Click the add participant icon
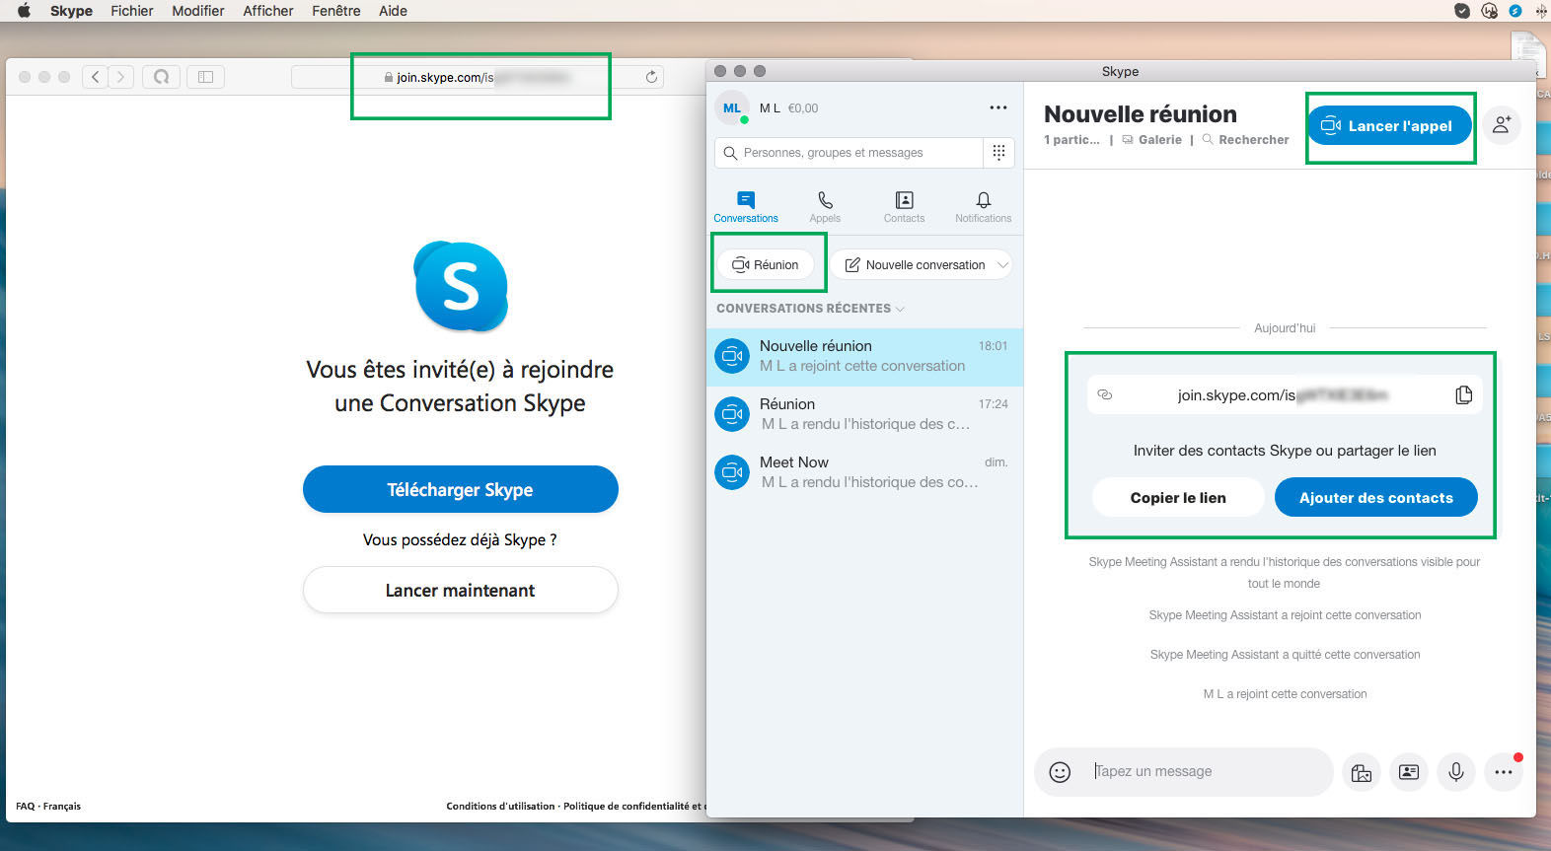This screenshot has height=851, width=1551. pyautogui.click(x=1502, y=125)
